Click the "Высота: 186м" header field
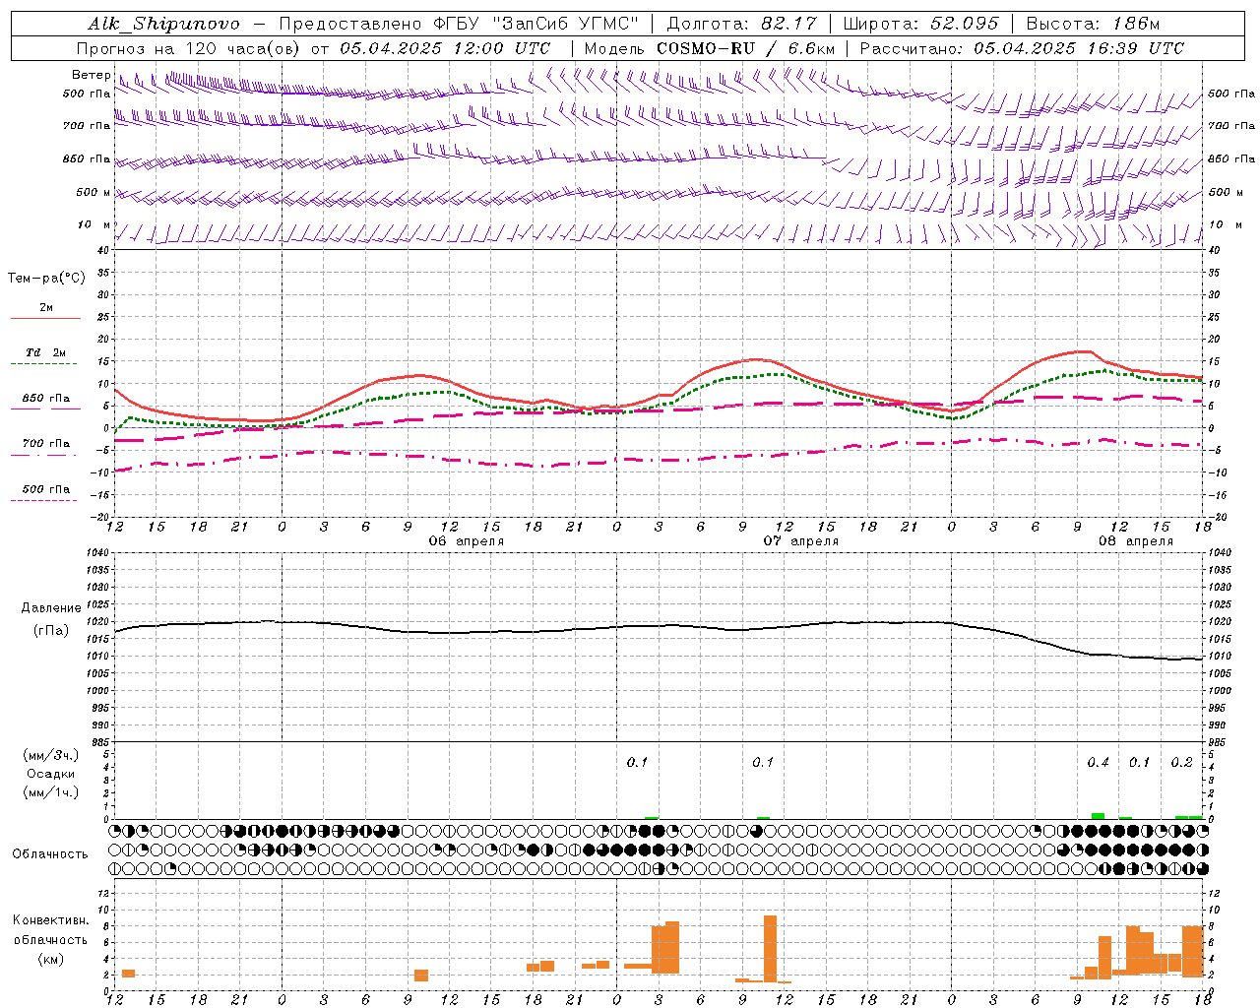Viewport: 1260px width, 1008px height. coord(1094,24)
